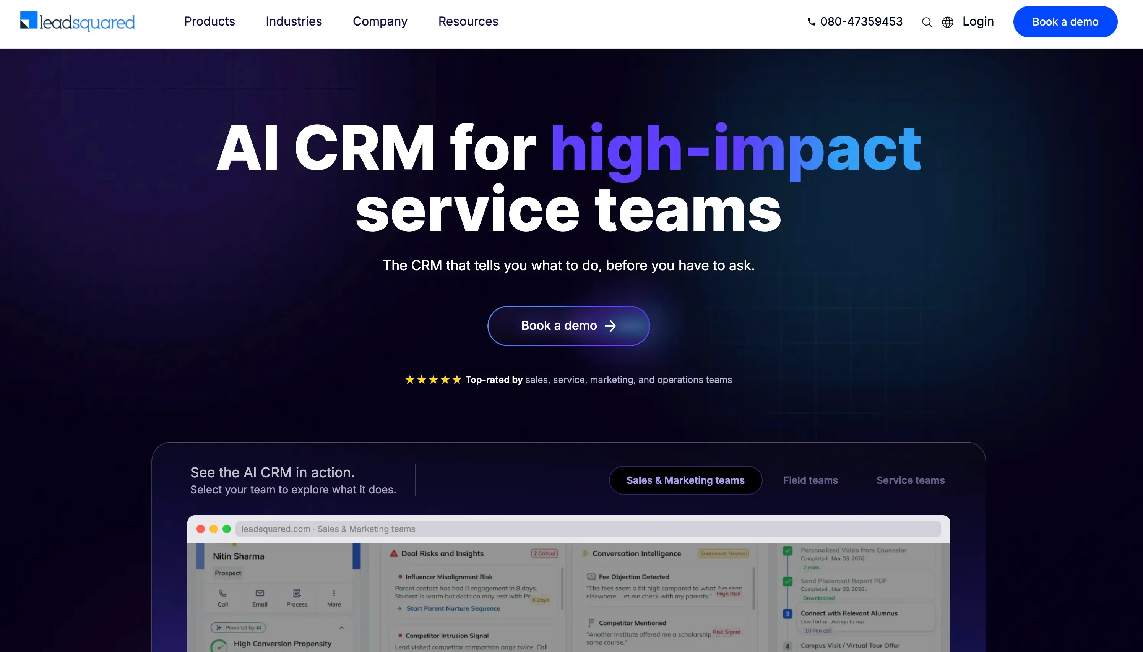
Task: Click the LeadSquared logo
Action: coord(77,21)
